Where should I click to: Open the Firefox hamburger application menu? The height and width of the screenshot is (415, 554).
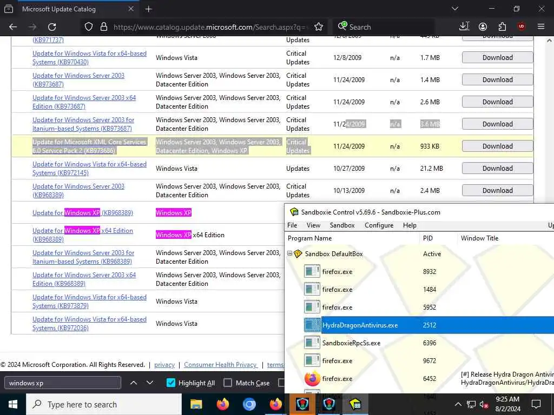(x=541, y=27)
